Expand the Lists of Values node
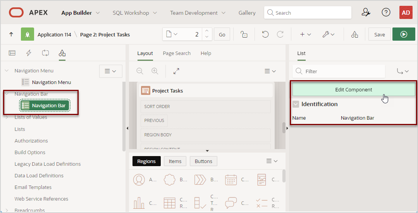Screen dimensions: 418x213 (x=7, y=117)
